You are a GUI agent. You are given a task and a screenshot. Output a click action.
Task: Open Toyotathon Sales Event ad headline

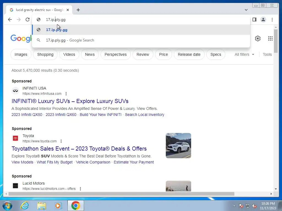click(x=79, y=149)
